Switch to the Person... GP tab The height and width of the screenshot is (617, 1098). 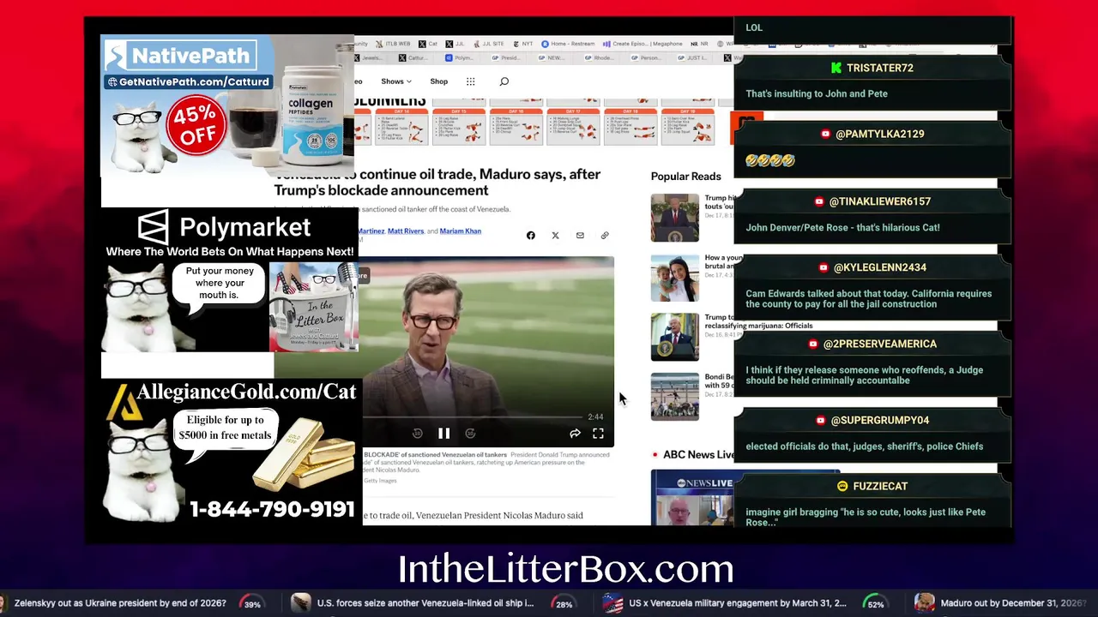pos(644,58)
